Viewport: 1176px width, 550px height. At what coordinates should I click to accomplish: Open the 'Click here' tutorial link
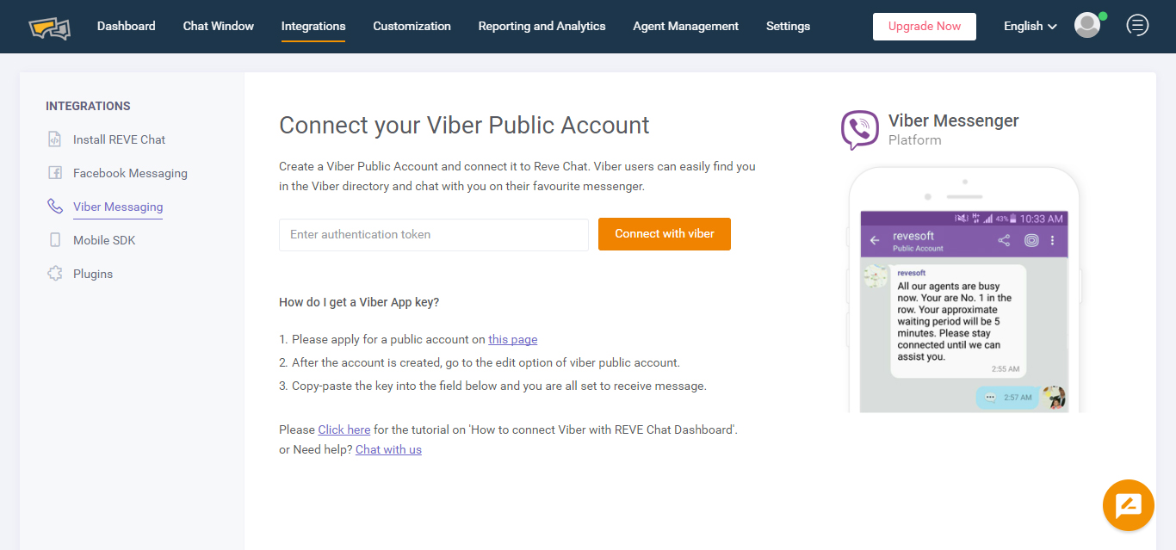(x=344, y=429)
